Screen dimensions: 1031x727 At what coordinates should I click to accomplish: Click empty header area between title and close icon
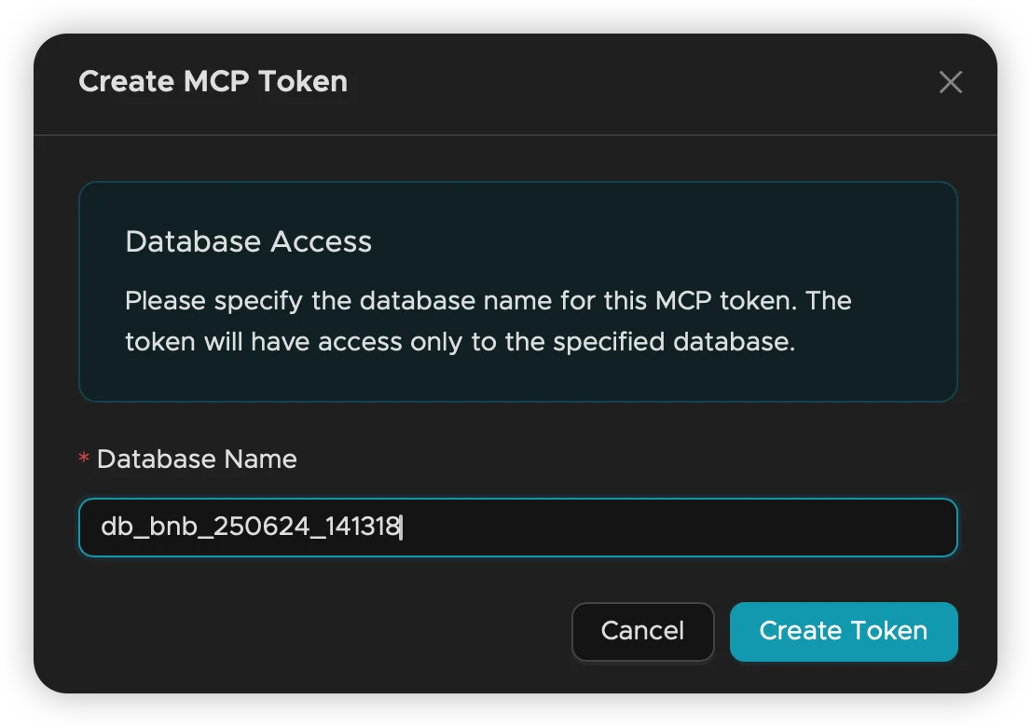tap(643, 82)
